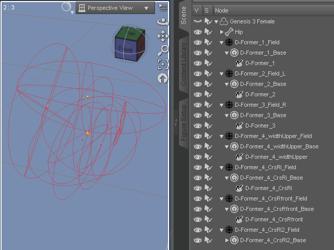
Task: Click the D-Former_1_Base circle icon
Action: [234, 53]
